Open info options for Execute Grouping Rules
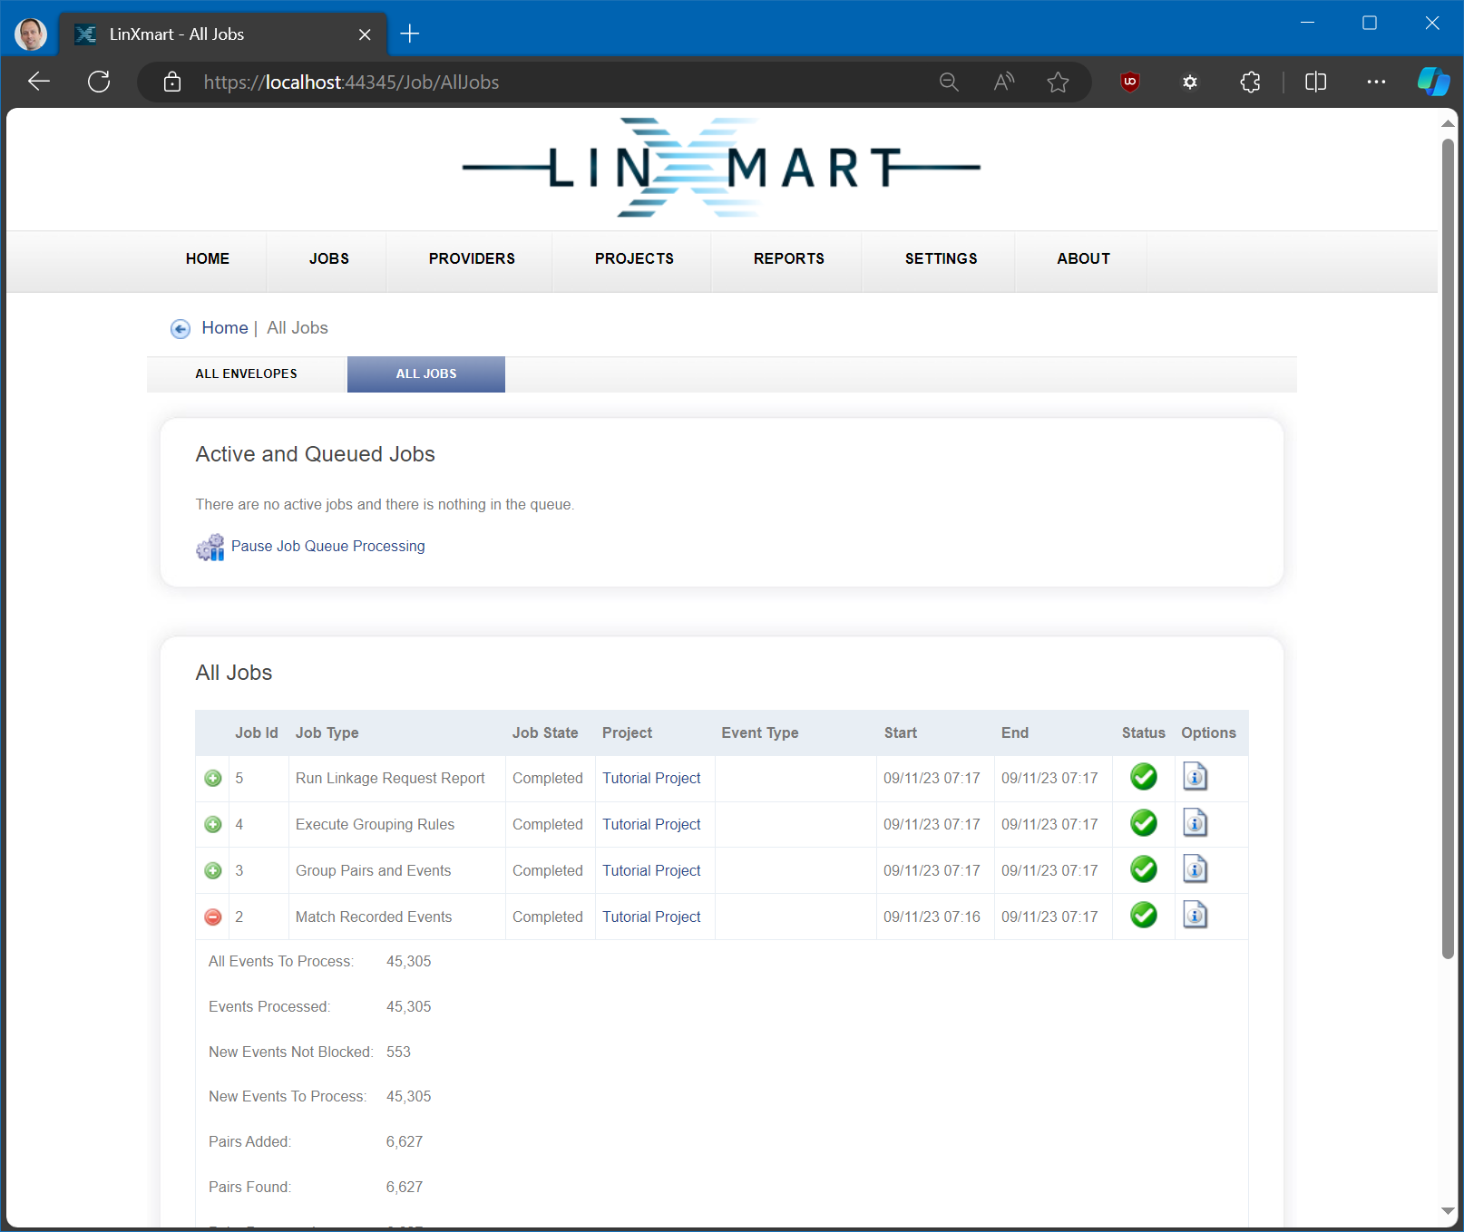1464x1232 pixels. pyautogui.click(x=1196, y=823)
